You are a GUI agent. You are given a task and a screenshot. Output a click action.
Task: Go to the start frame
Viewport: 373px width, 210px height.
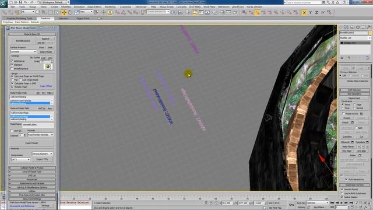click(332, 202)
